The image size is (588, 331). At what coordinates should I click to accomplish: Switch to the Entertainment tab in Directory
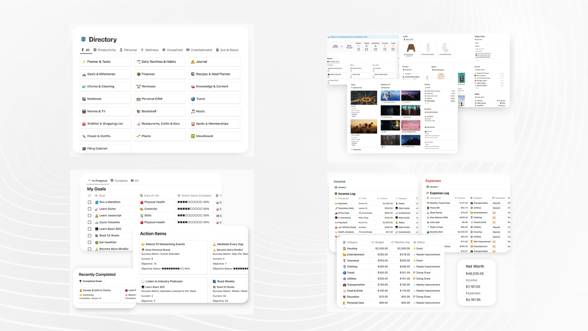pos(199,50)
